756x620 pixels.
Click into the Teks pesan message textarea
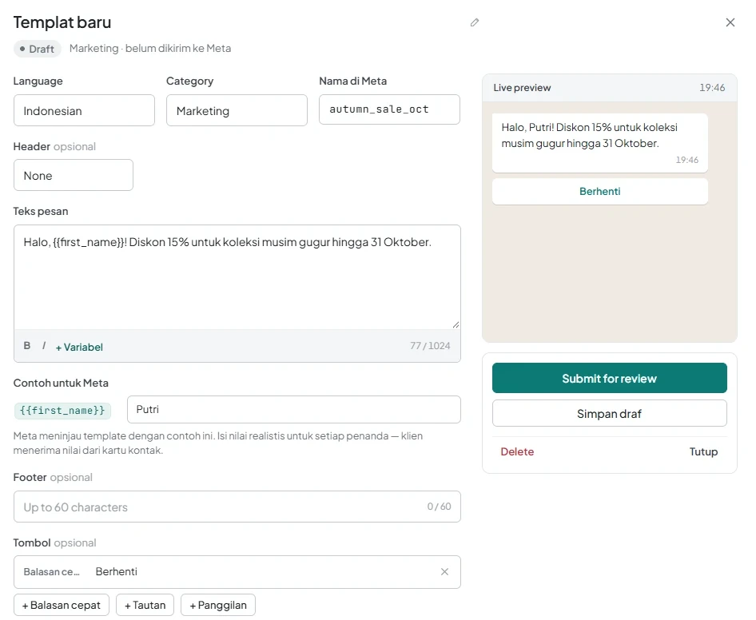tap(237, 277)
